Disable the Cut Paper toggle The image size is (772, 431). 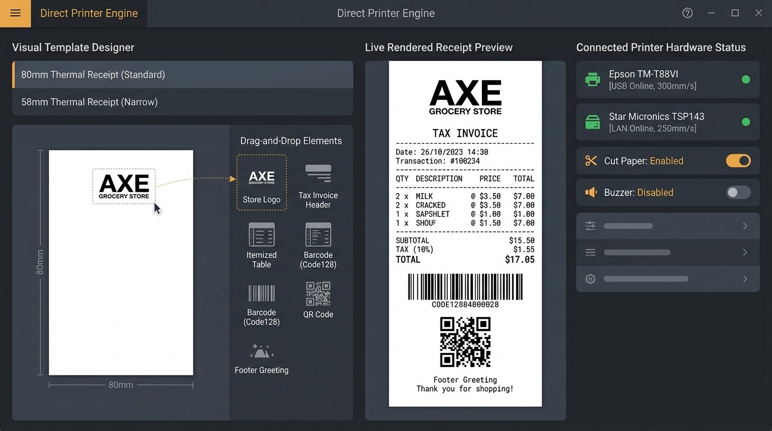pos(738,161)
